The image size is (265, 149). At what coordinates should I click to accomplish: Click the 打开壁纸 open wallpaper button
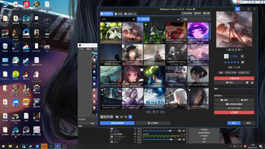coord(153,123)
